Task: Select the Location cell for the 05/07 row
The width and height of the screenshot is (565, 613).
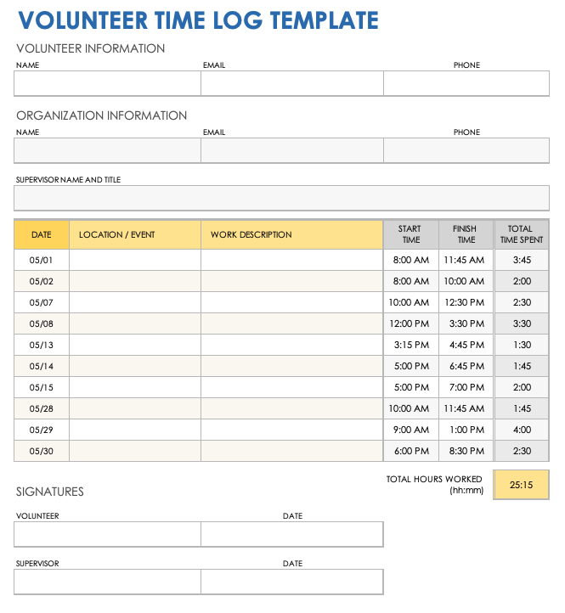Action: [134, 302]
